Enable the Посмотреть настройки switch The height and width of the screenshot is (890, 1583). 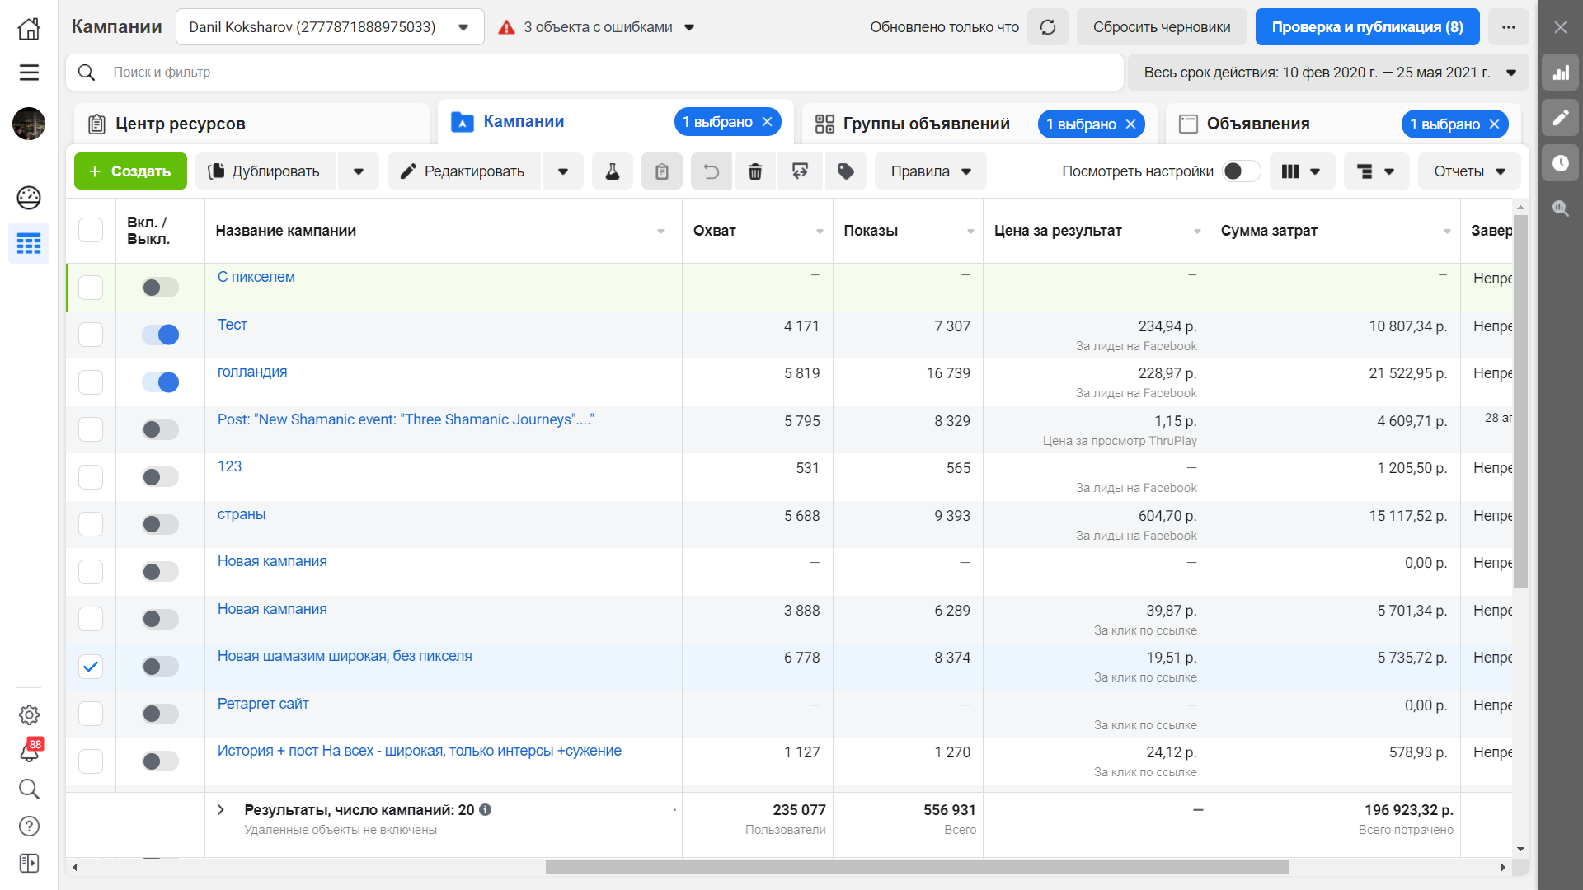tap(1241, 171)
